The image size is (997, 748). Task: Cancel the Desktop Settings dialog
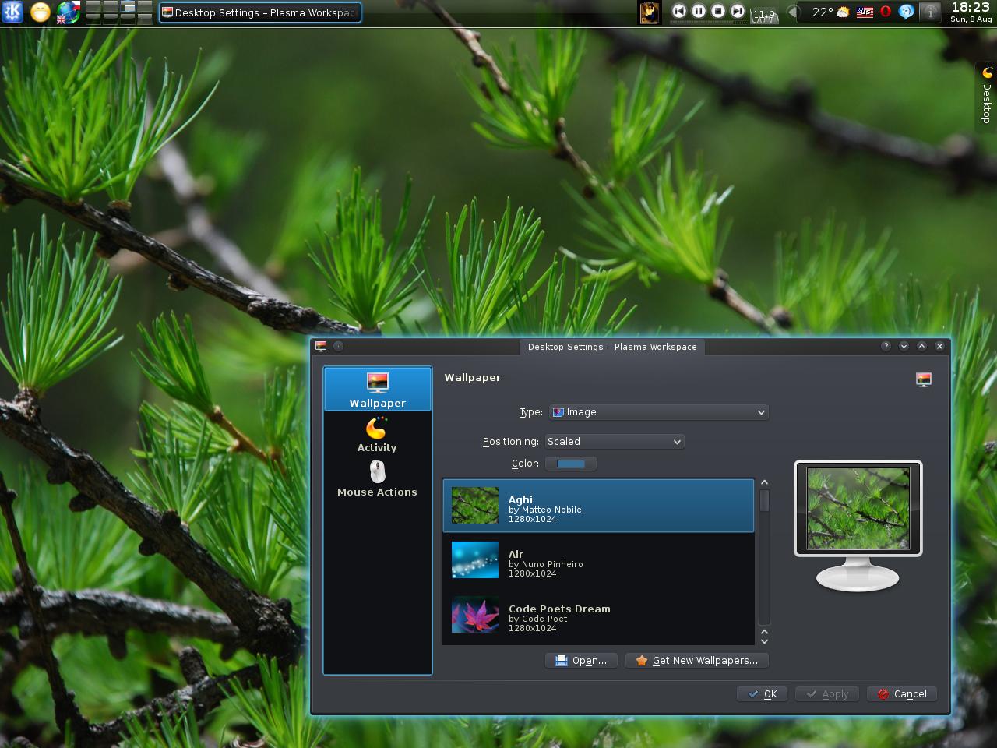[x=902, y=694]
